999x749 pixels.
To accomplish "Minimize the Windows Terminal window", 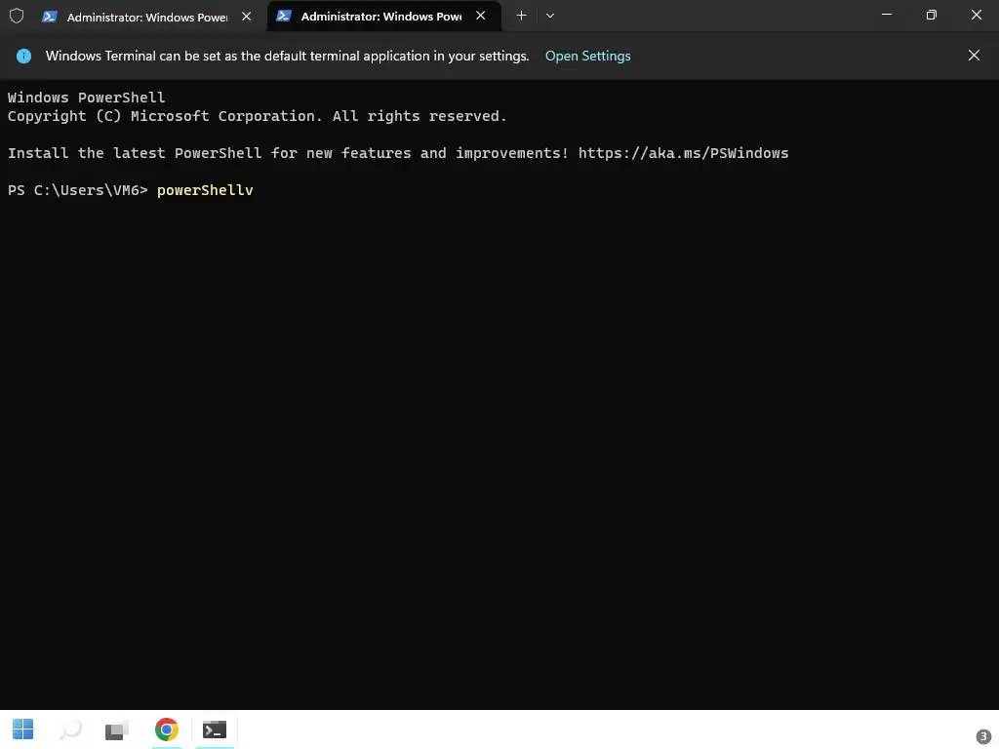I will click(x=886, y=15).
